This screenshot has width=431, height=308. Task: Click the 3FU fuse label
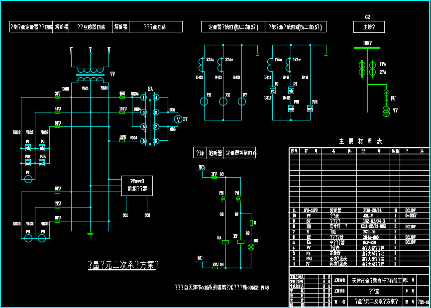57,94
